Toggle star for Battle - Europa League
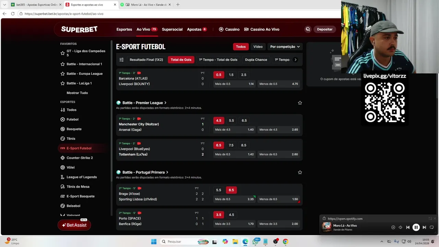Image resolution: width=439 pixels, height=247 pixels. pyautogui.click(x=62, y=74)
